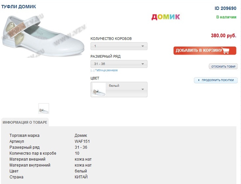Click the arrow of Количество коробов dropdown
241x184 pixels.
click(143, 46)
